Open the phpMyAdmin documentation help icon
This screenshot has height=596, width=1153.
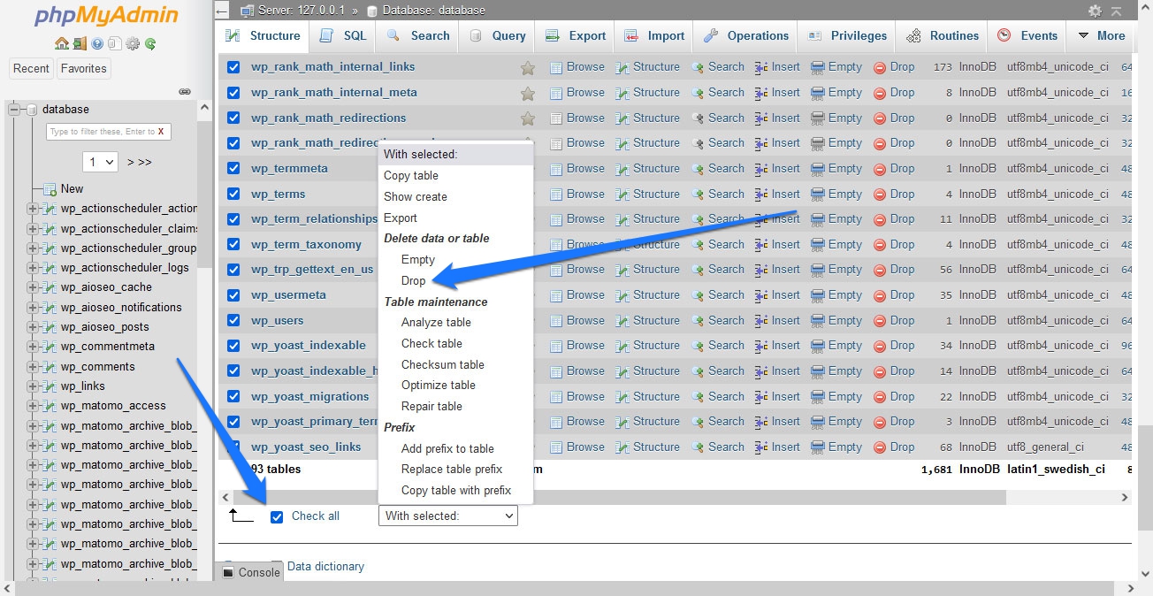(x=97, y=43)
